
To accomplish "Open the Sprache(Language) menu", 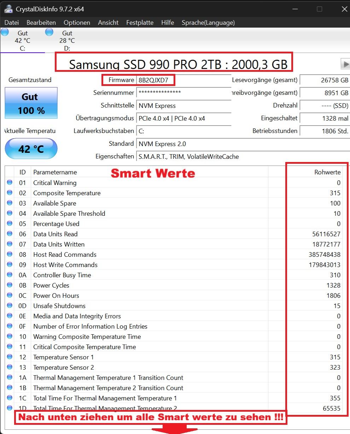I will click(208, 23).
